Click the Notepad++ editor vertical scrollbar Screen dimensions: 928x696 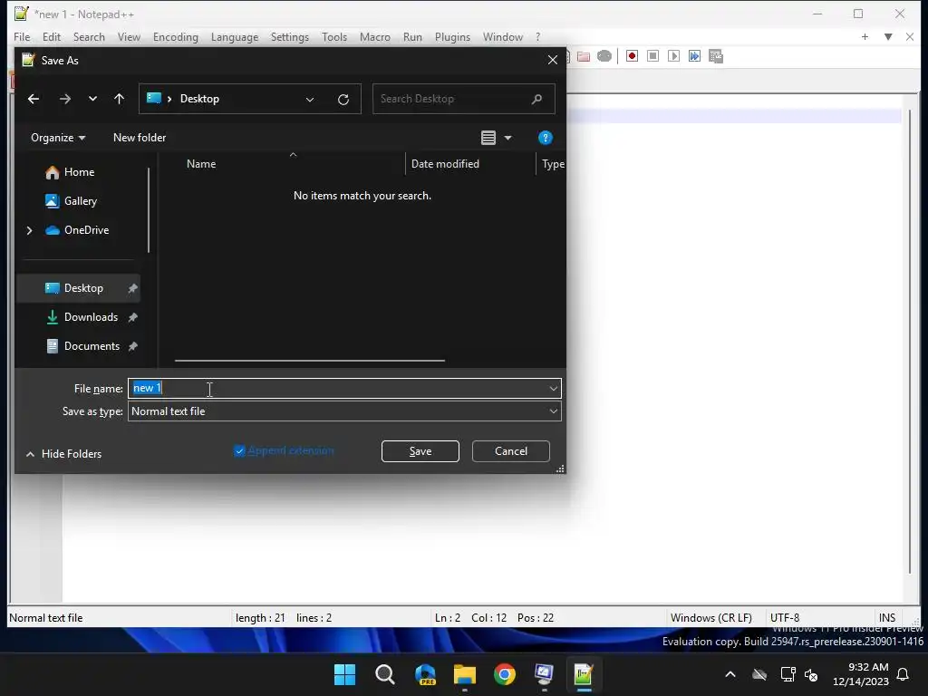coord(910,342)
